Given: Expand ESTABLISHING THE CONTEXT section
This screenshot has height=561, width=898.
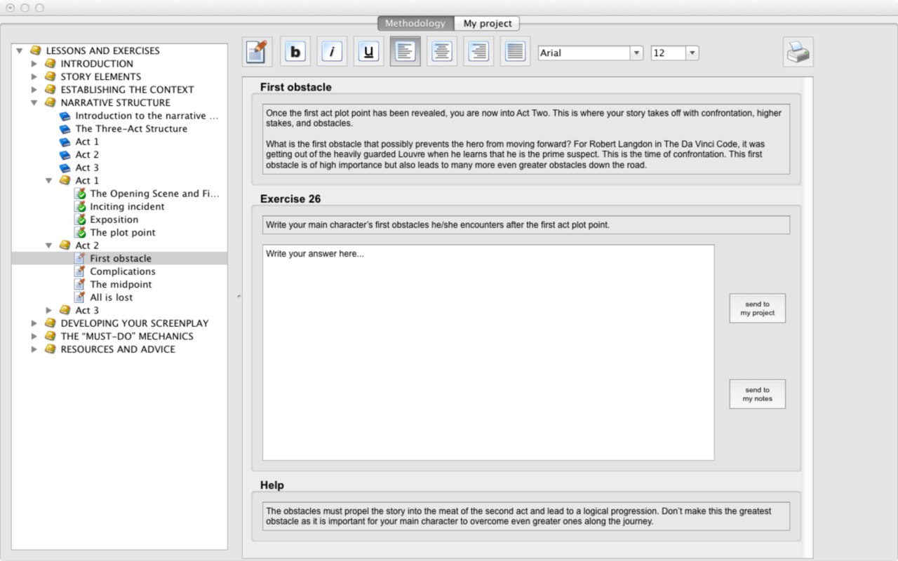Looking at the screenshot, I should [x=34, y=90].
